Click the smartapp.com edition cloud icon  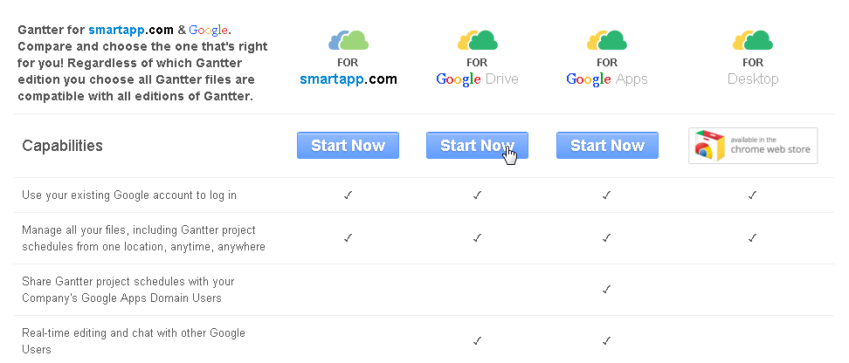pyautogui.click(x=348, y=39)
